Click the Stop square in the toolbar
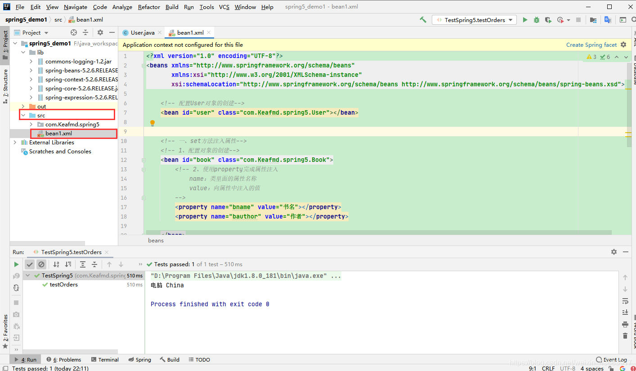 click(x=578, y=20)
